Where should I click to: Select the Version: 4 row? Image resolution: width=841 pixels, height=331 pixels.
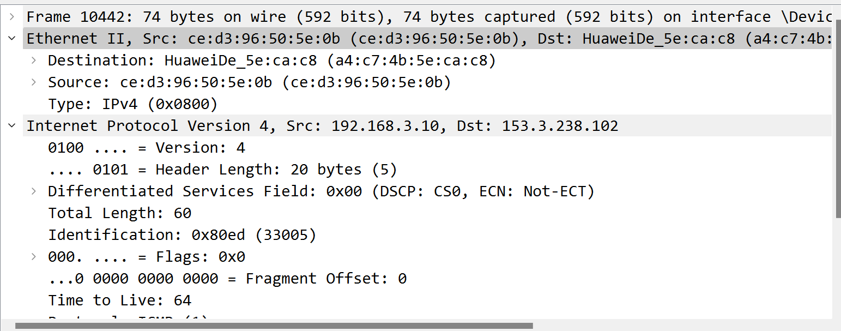pos(146,148)
